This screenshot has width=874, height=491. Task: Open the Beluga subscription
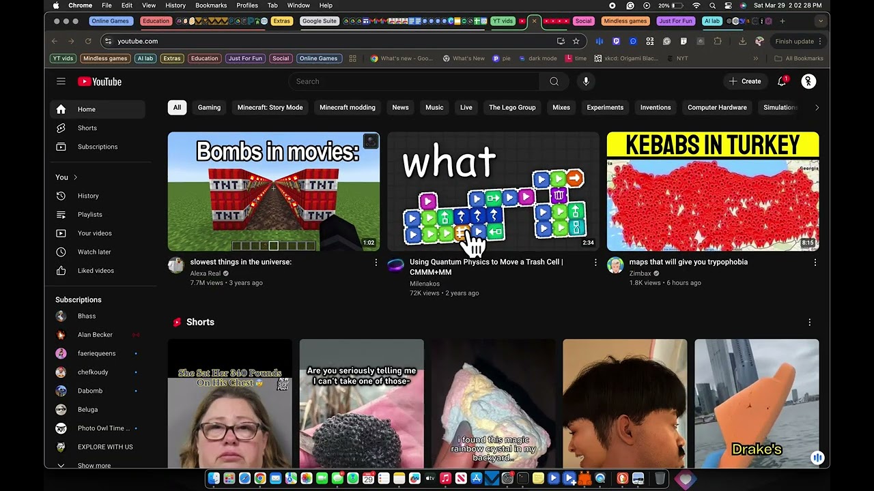(x=98, y=410)
